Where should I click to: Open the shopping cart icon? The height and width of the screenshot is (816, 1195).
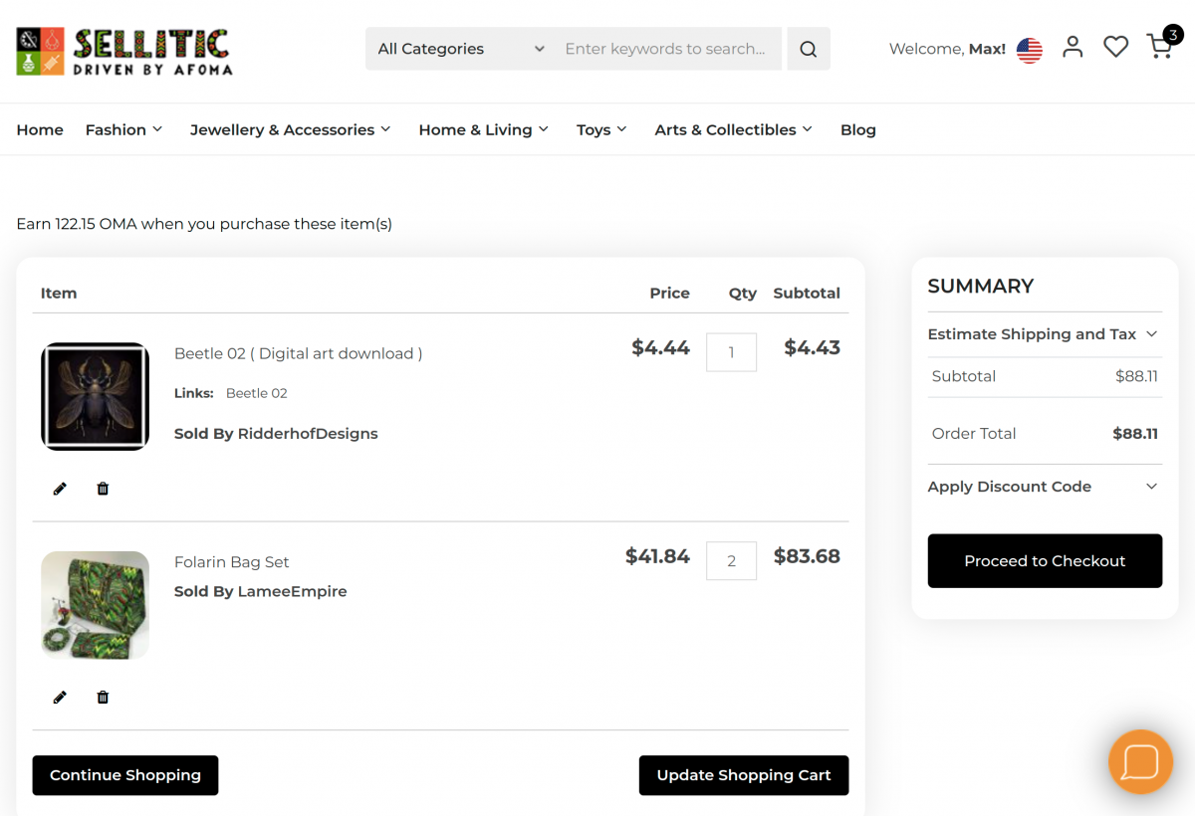[x=1160, y=46]
